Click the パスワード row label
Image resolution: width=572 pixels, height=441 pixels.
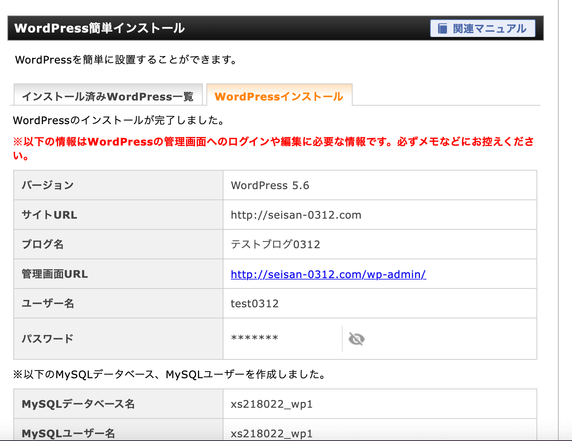(x=48, y=339)
